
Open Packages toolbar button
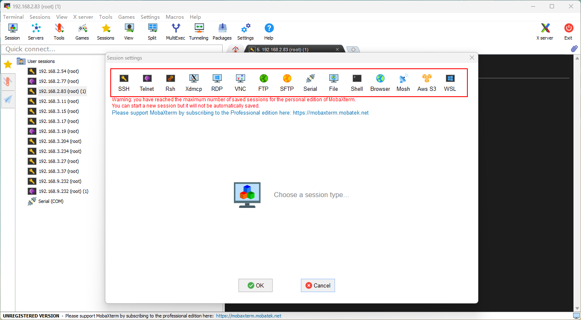tap(222, 32)
